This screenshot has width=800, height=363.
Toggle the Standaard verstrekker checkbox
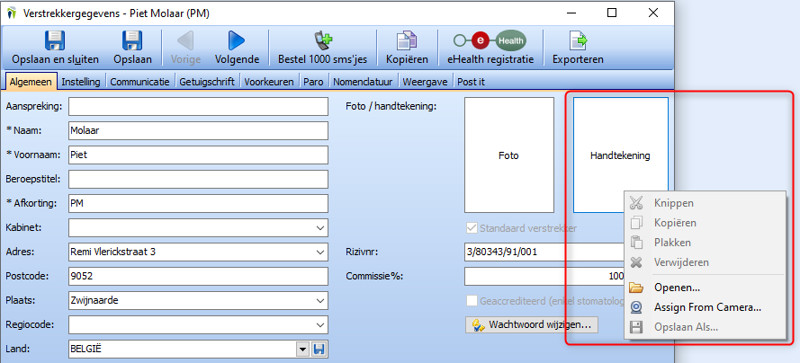[x=472, y=228]
